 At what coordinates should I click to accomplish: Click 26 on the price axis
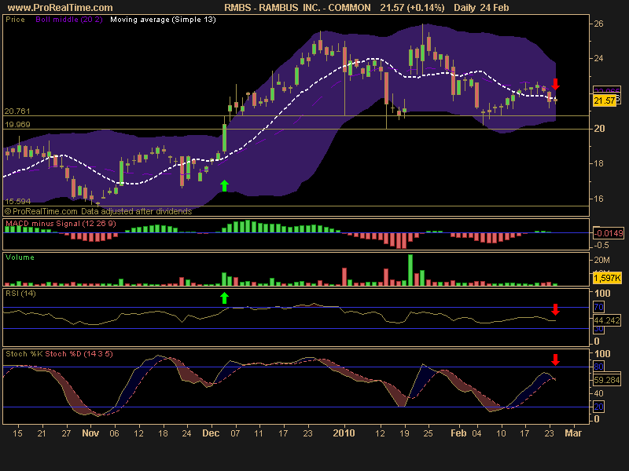pyautogui.click(x=598, y=24)
